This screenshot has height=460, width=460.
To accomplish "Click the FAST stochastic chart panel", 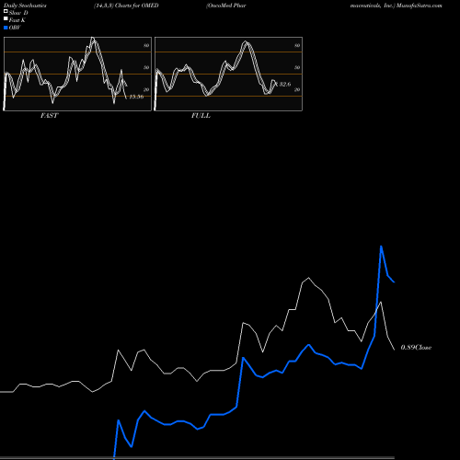I will 77,74.
